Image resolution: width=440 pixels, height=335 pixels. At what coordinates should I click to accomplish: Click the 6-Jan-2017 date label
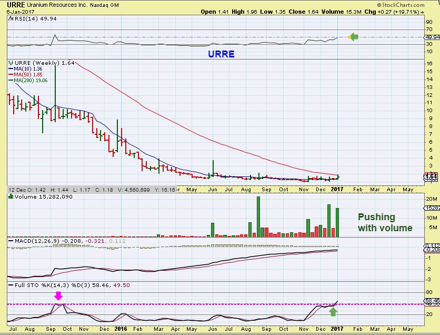click(21, 12)
